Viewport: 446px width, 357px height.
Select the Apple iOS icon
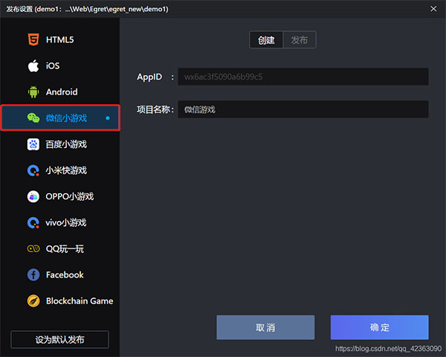coord(33,65)
